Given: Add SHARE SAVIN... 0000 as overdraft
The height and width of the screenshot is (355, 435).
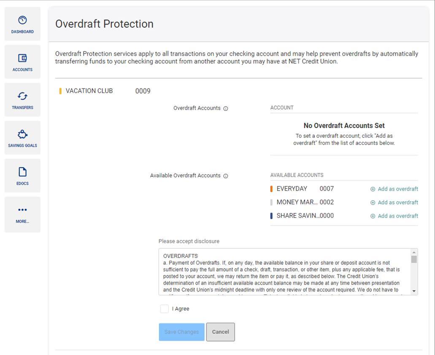Looking at the screenshot, I should [x=394, y=216].
